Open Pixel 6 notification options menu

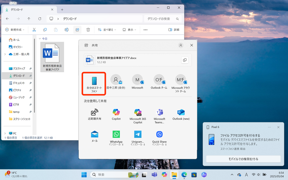click(x=269, y=127)
